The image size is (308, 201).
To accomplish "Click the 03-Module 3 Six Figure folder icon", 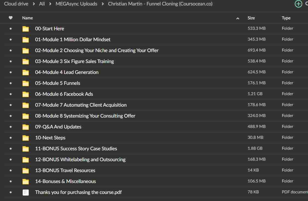I will click(25, 62).
